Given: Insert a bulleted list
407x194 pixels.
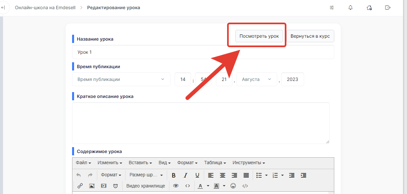Looking at the screenshot, I should click(259, 175).
